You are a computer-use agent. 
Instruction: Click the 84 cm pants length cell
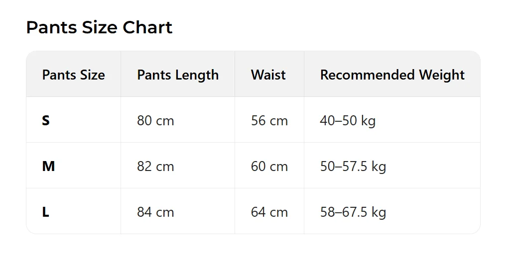(155, 212)
